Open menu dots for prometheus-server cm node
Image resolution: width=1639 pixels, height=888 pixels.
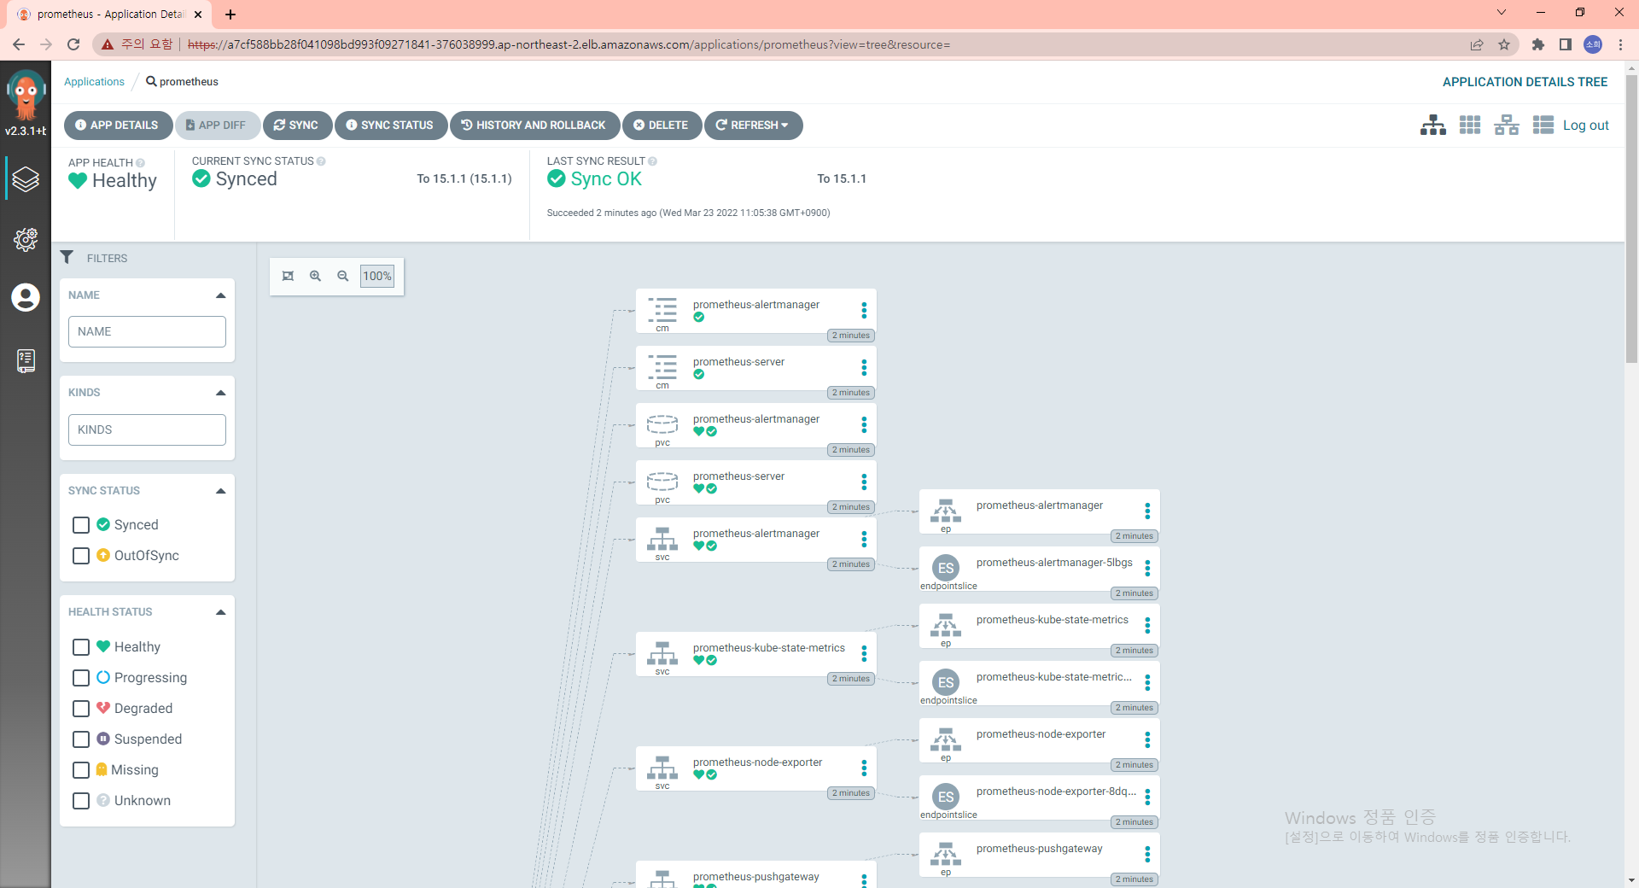tap(864, 367)
